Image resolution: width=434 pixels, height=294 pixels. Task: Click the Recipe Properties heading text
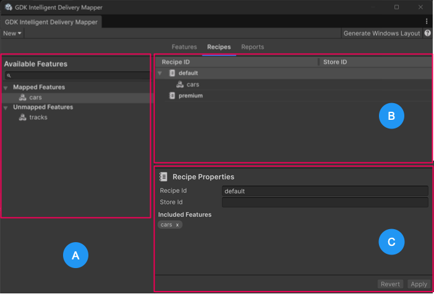pyautogui.click(x=203, y=177)
